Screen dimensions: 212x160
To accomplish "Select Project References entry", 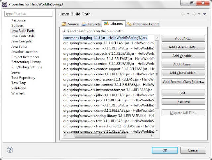I will tap(25, 57).
